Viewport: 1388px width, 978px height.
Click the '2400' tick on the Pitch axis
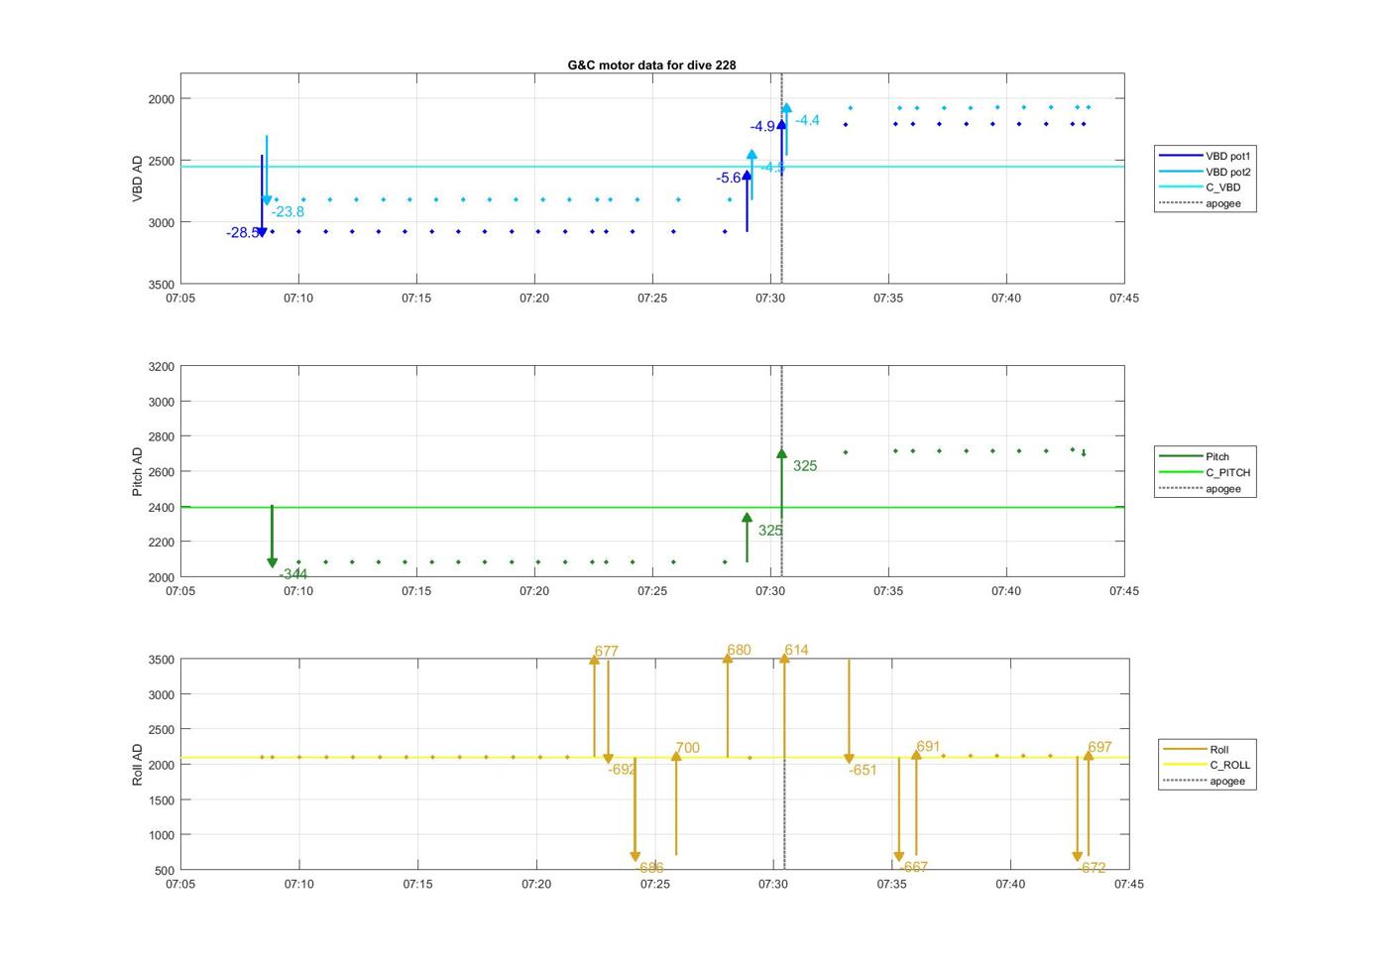161,507
